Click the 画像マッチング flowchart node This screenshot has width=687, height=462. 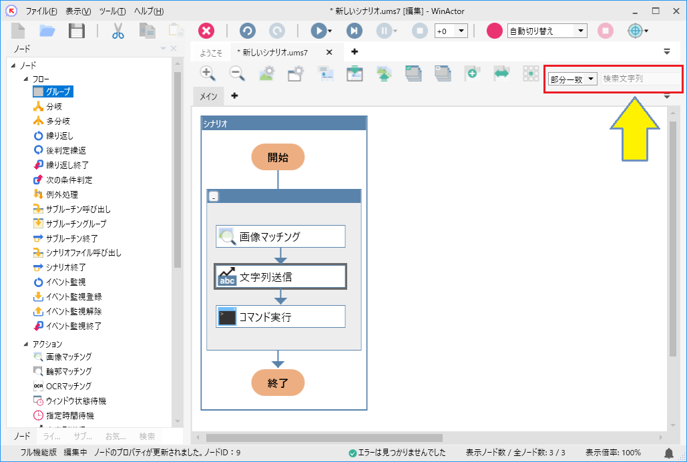(x=280, y=237)
